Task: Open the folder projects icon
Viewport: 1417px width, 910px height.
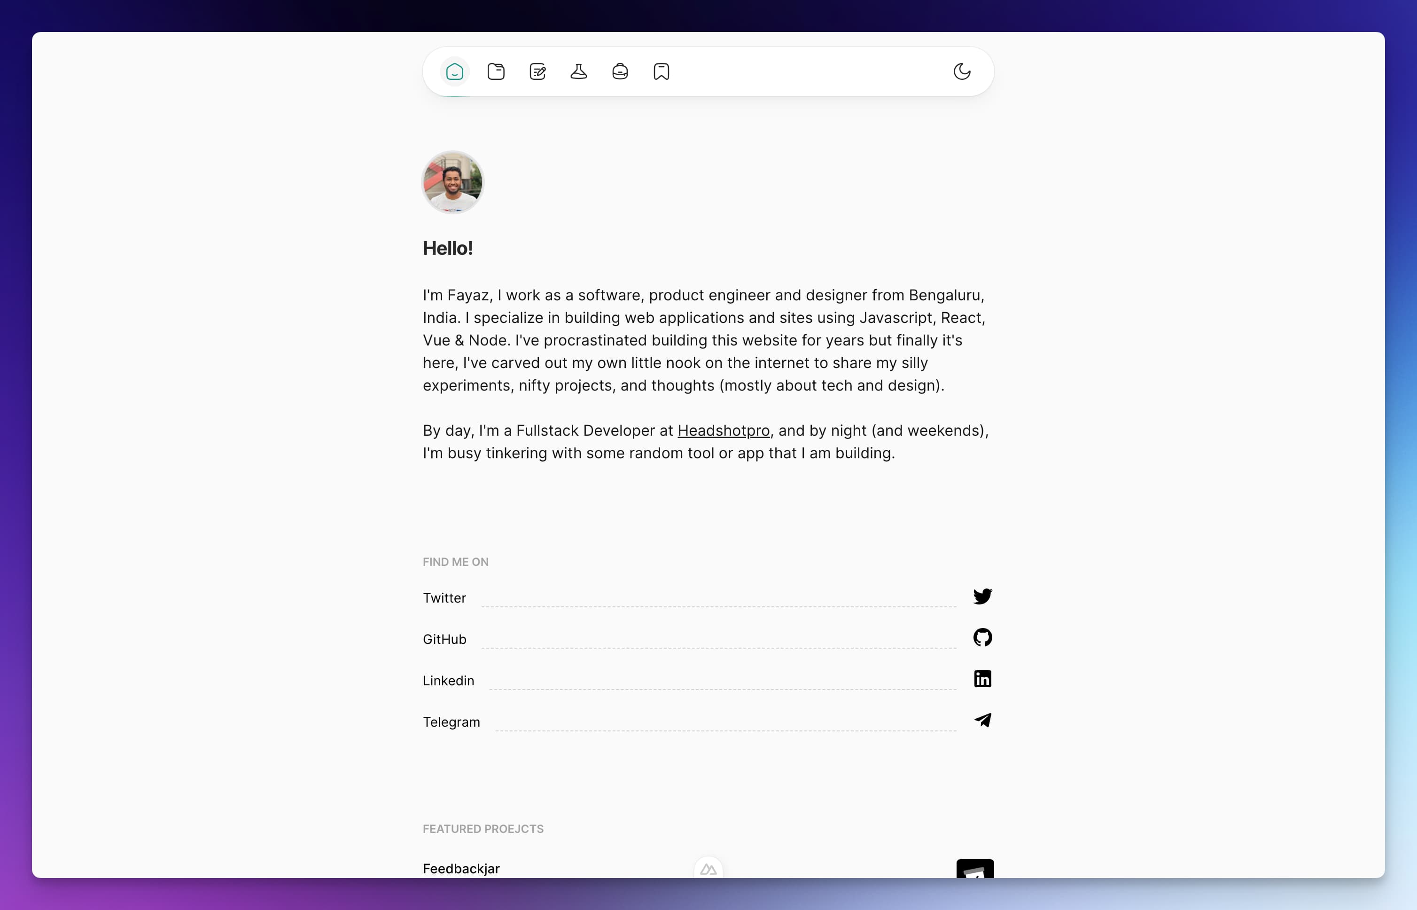Action: (x=496, y=71)
